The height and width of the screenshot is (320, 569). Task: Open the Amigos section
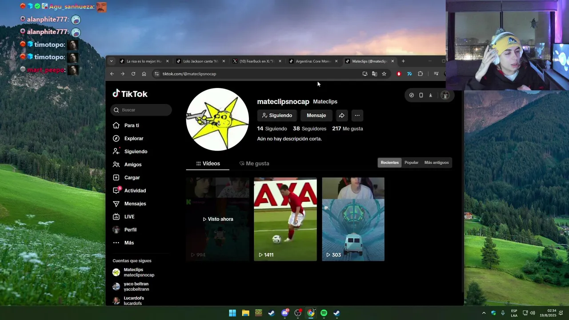127,164
